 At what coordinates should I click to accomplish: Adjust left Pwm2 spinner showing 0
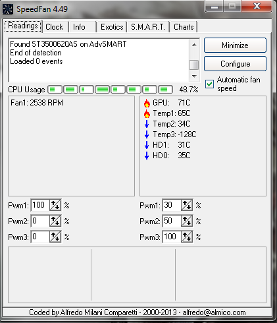pos(55,221)
